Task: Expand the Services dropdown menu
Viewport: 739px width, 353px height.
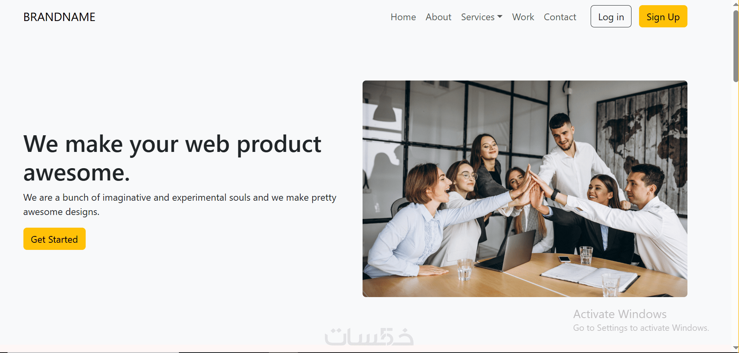Action: coord(482,17)
